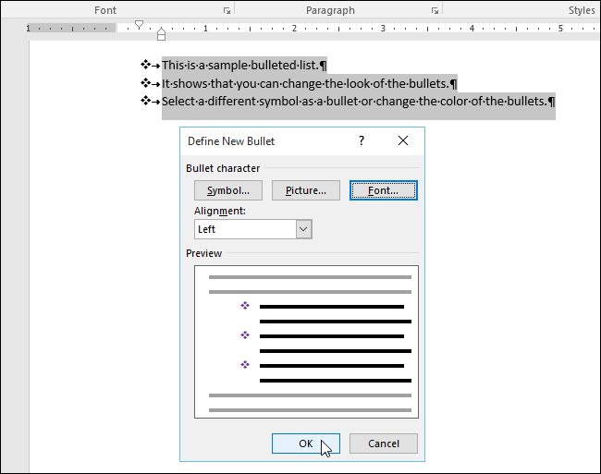Click the Font group label in ribbon
Viewport: 601px width, 474px height.
point(105,10)
